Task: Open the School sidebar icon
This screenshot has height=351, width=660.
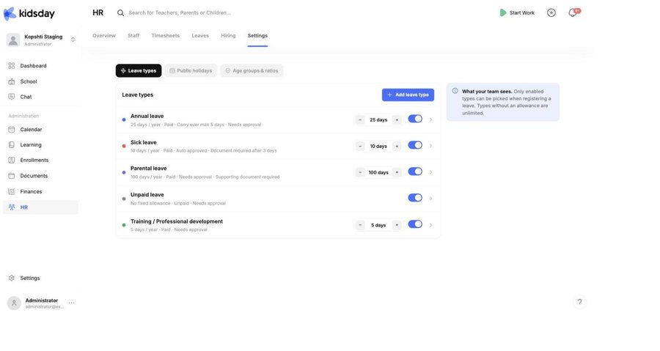Action: click(11, 81)
